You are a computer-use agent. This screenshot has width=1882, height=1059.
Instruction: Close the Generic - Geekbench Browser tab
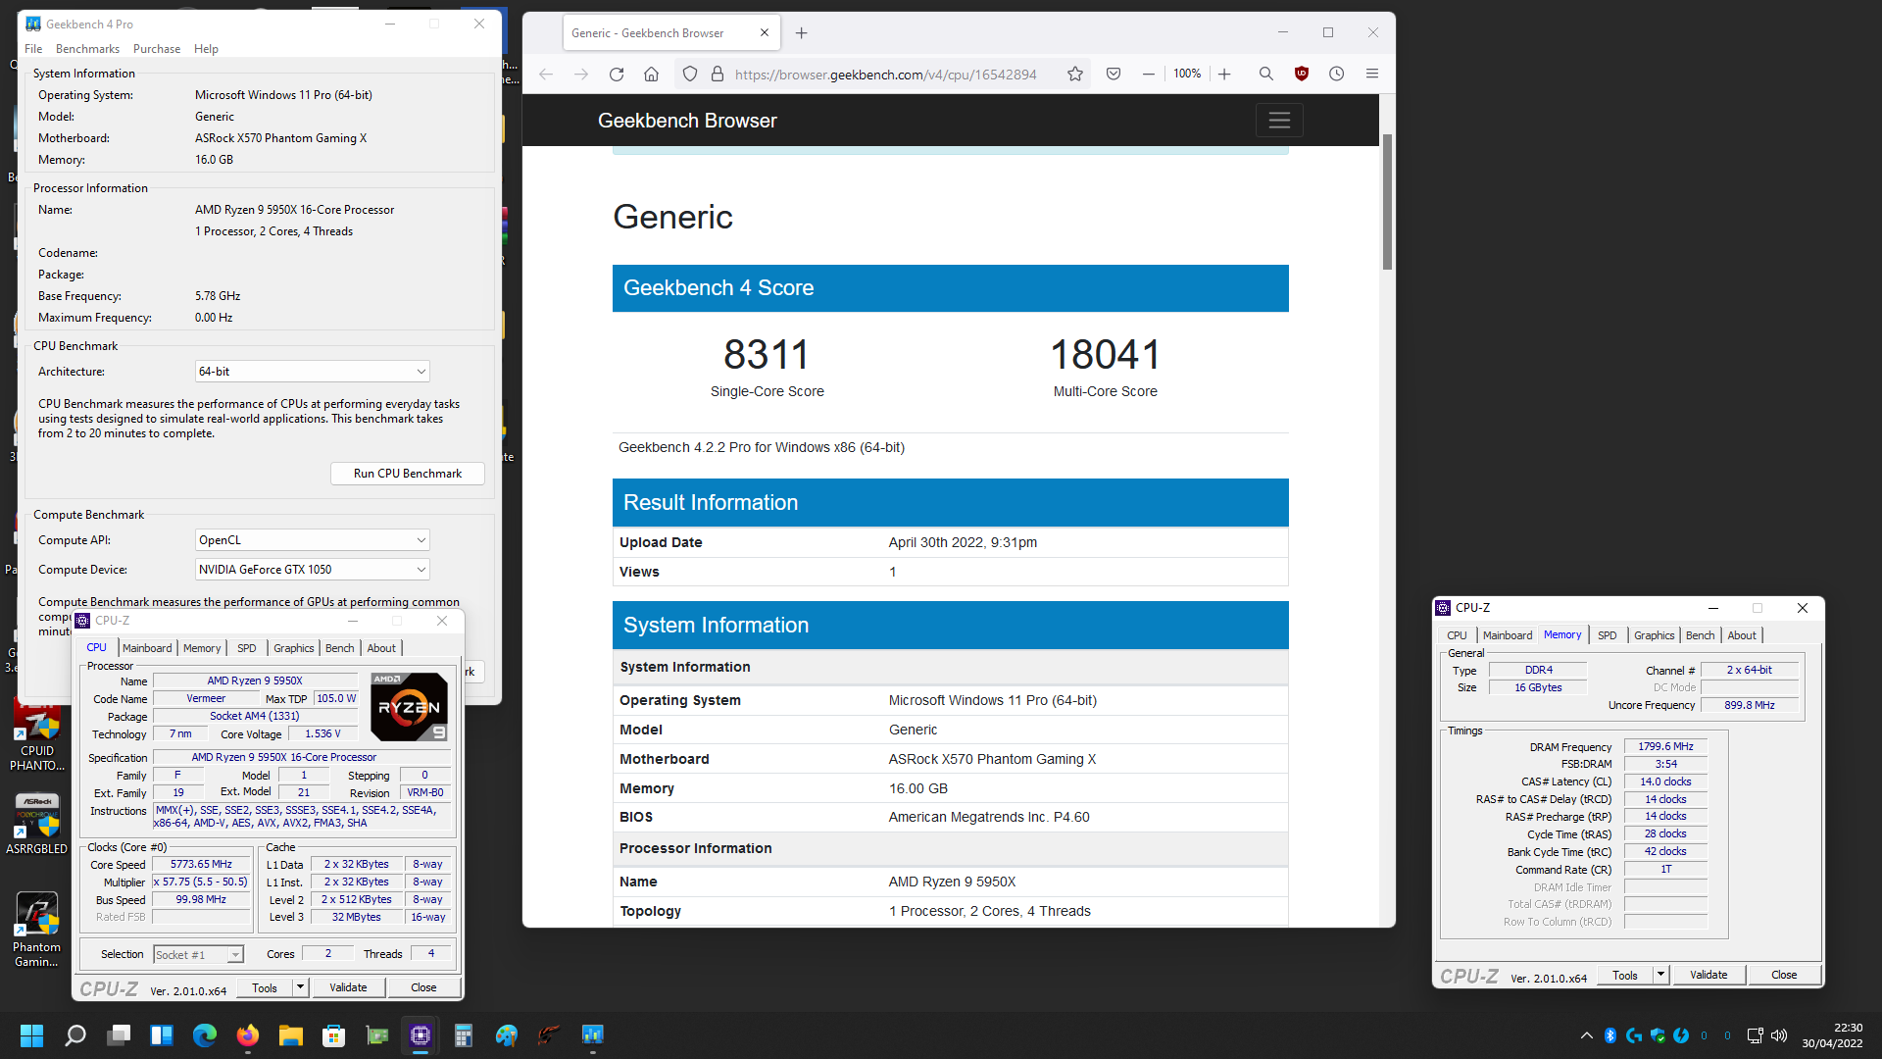[x=765, y=32]
